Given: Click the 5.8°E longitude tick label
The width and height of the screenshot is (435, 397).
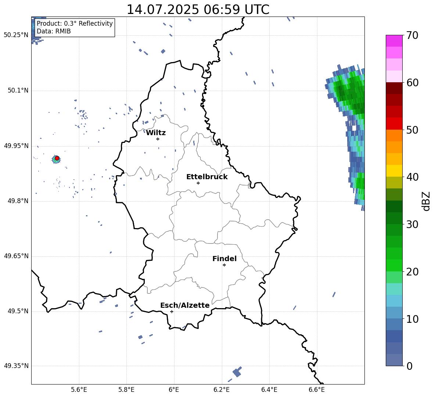Looking at the screenshot, I should 126,390.
